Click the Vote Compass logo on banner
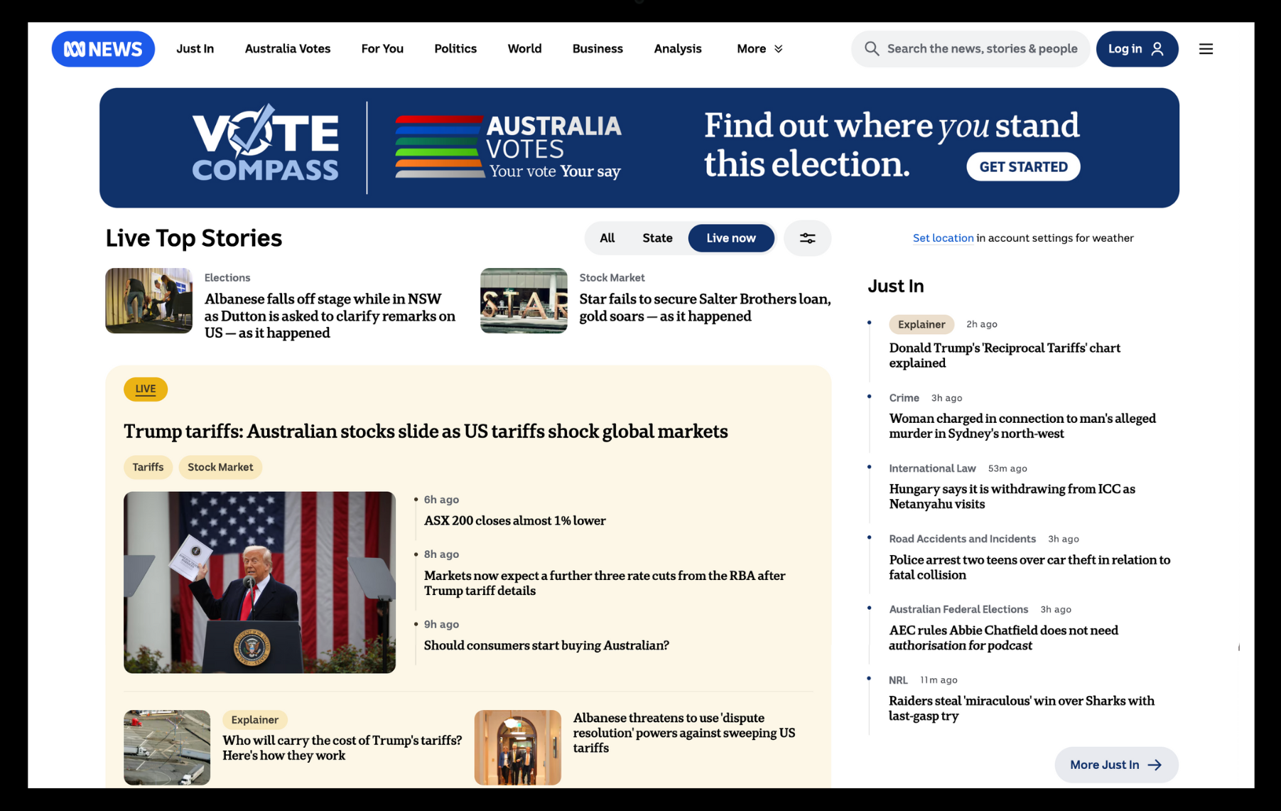This screenshot has height=811, width=1281. coord(266,144)
